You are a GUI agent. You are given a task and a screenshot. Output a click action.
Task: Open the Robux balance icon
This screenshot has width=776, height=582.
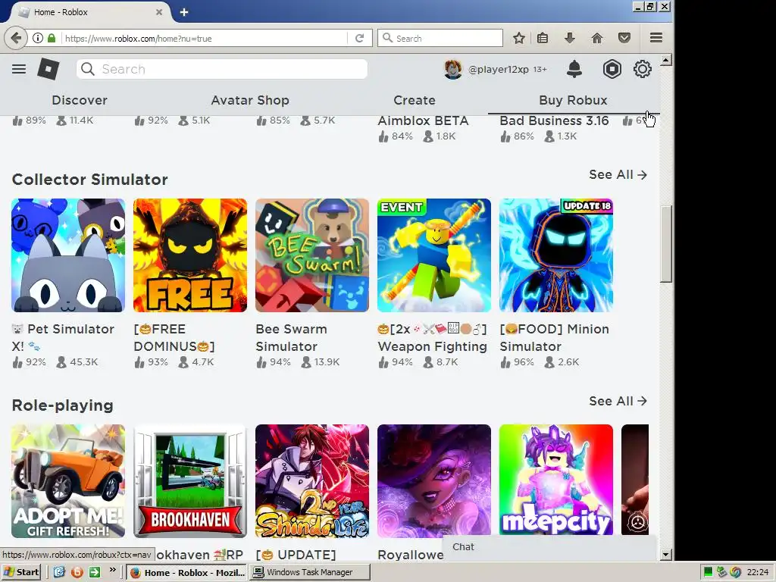click(612, 69)
